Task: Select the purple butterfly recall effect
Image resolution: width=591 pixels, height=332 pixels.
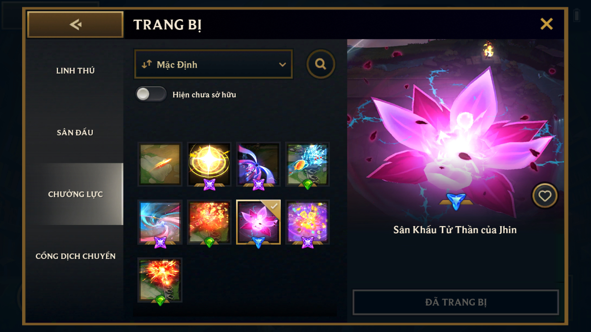Action: pyautogui.click(x=258, y=164)
